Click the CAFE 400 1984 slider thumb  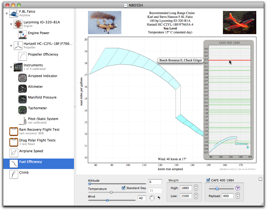(x=217, y=188)
